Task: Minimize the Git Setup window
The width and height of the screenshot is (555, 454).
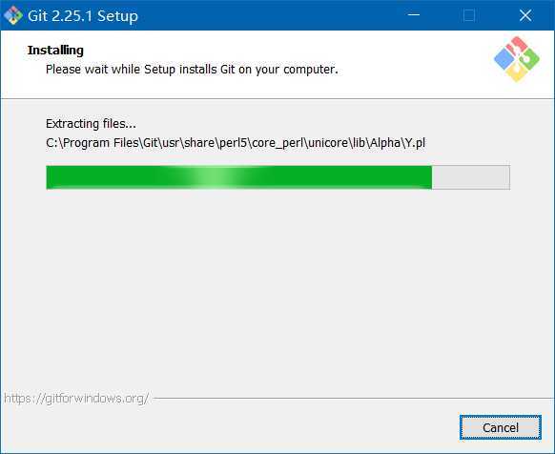Action: coord(414,15)
